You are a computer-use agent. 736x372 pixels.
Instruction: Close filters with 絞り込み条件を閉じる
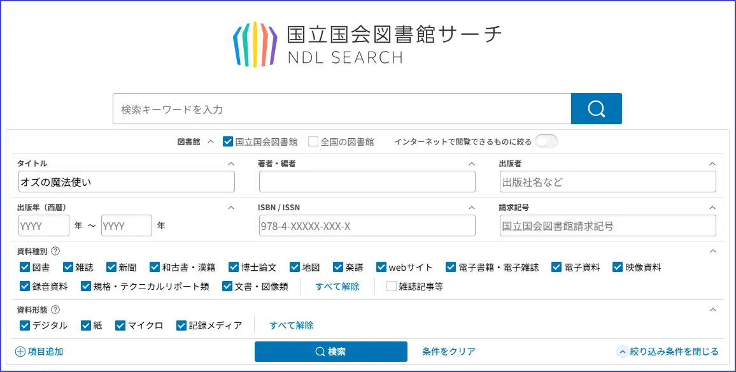pyautogui.click(x=668, y=352)
